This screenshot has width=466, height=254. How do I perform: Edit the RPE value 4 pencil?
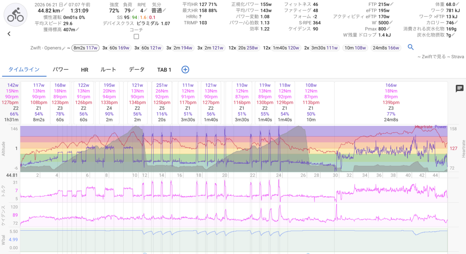(146, 11)
